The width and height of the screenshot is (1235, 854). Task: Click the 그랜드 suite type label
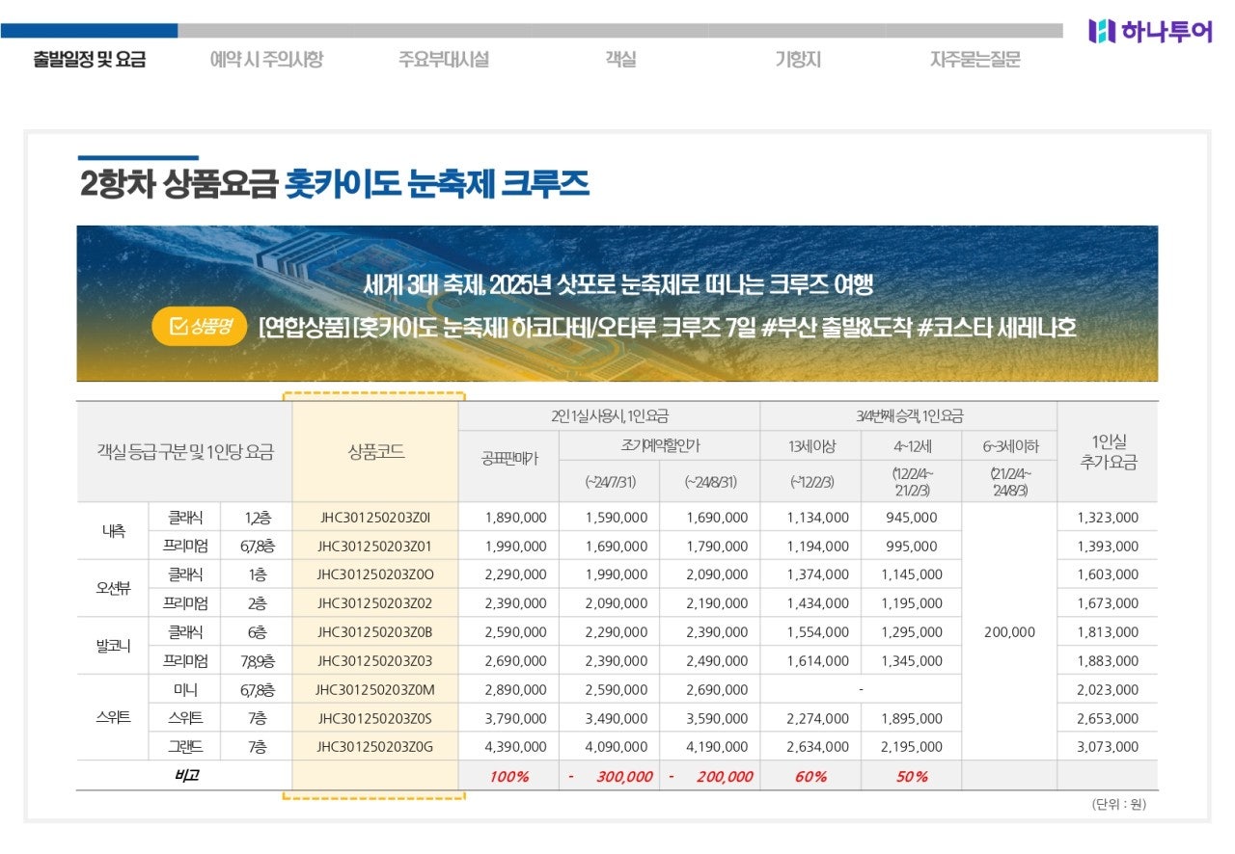pos(185,747)
